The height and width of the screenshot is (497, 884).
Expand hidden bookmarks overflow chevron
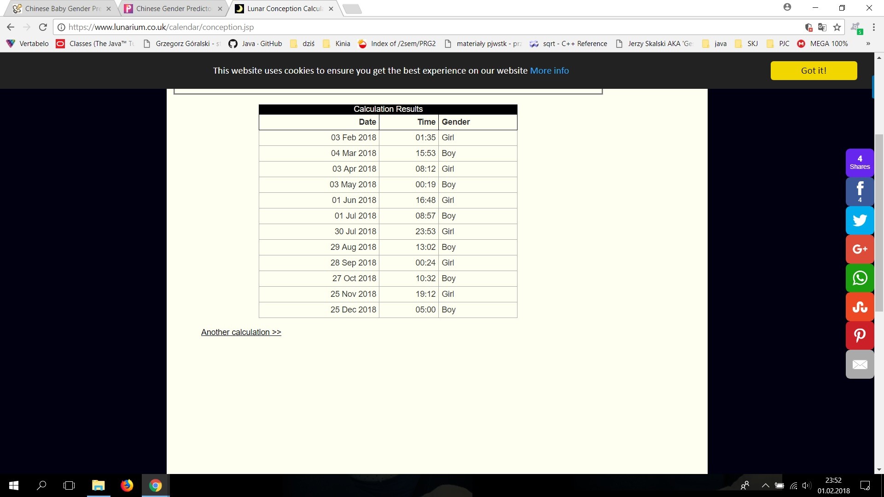click(868, 44)
